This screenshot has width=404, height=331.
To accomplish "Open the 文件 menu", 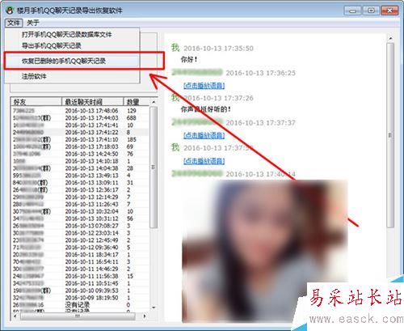I will tap(14, 23).
